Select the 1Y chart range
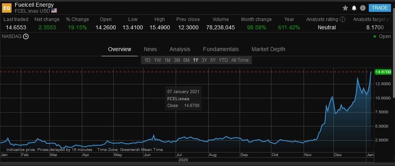Viewport: 395px width, 166px height. (x=196, y=60)
